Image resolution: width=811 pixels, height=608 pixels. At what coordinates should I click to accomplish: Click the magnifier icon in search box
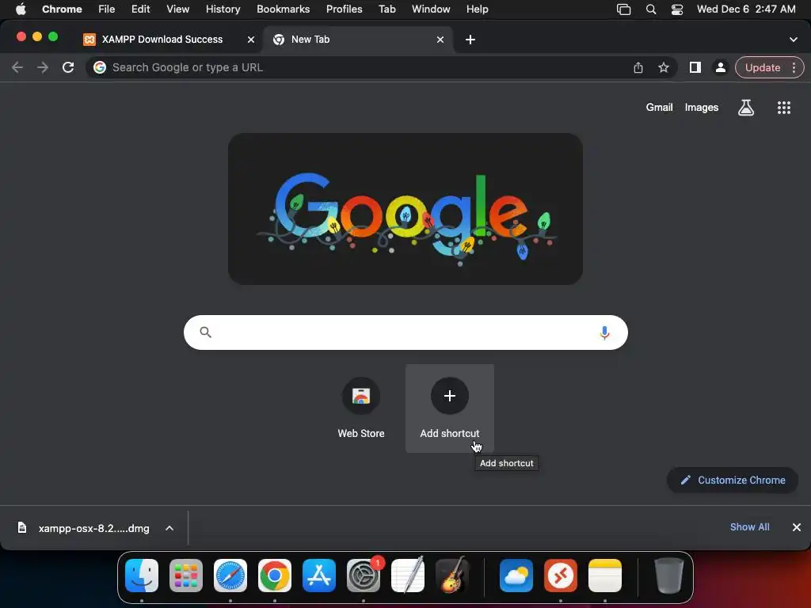coord(205,332)
